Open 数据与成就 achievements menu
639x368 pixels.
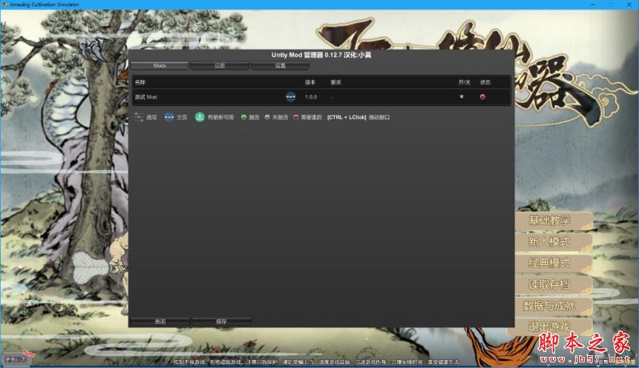point(553,305)
